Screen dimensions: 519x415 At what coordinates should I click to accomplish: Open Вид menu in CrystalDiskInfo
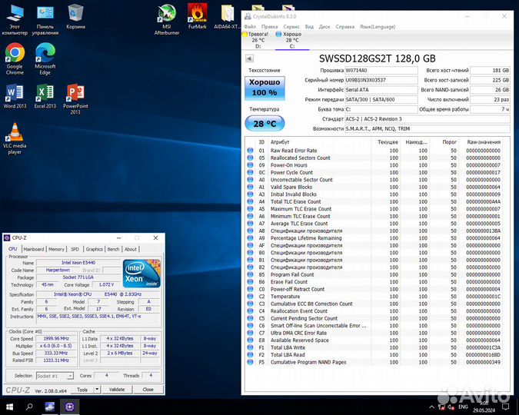click(309, 26)
